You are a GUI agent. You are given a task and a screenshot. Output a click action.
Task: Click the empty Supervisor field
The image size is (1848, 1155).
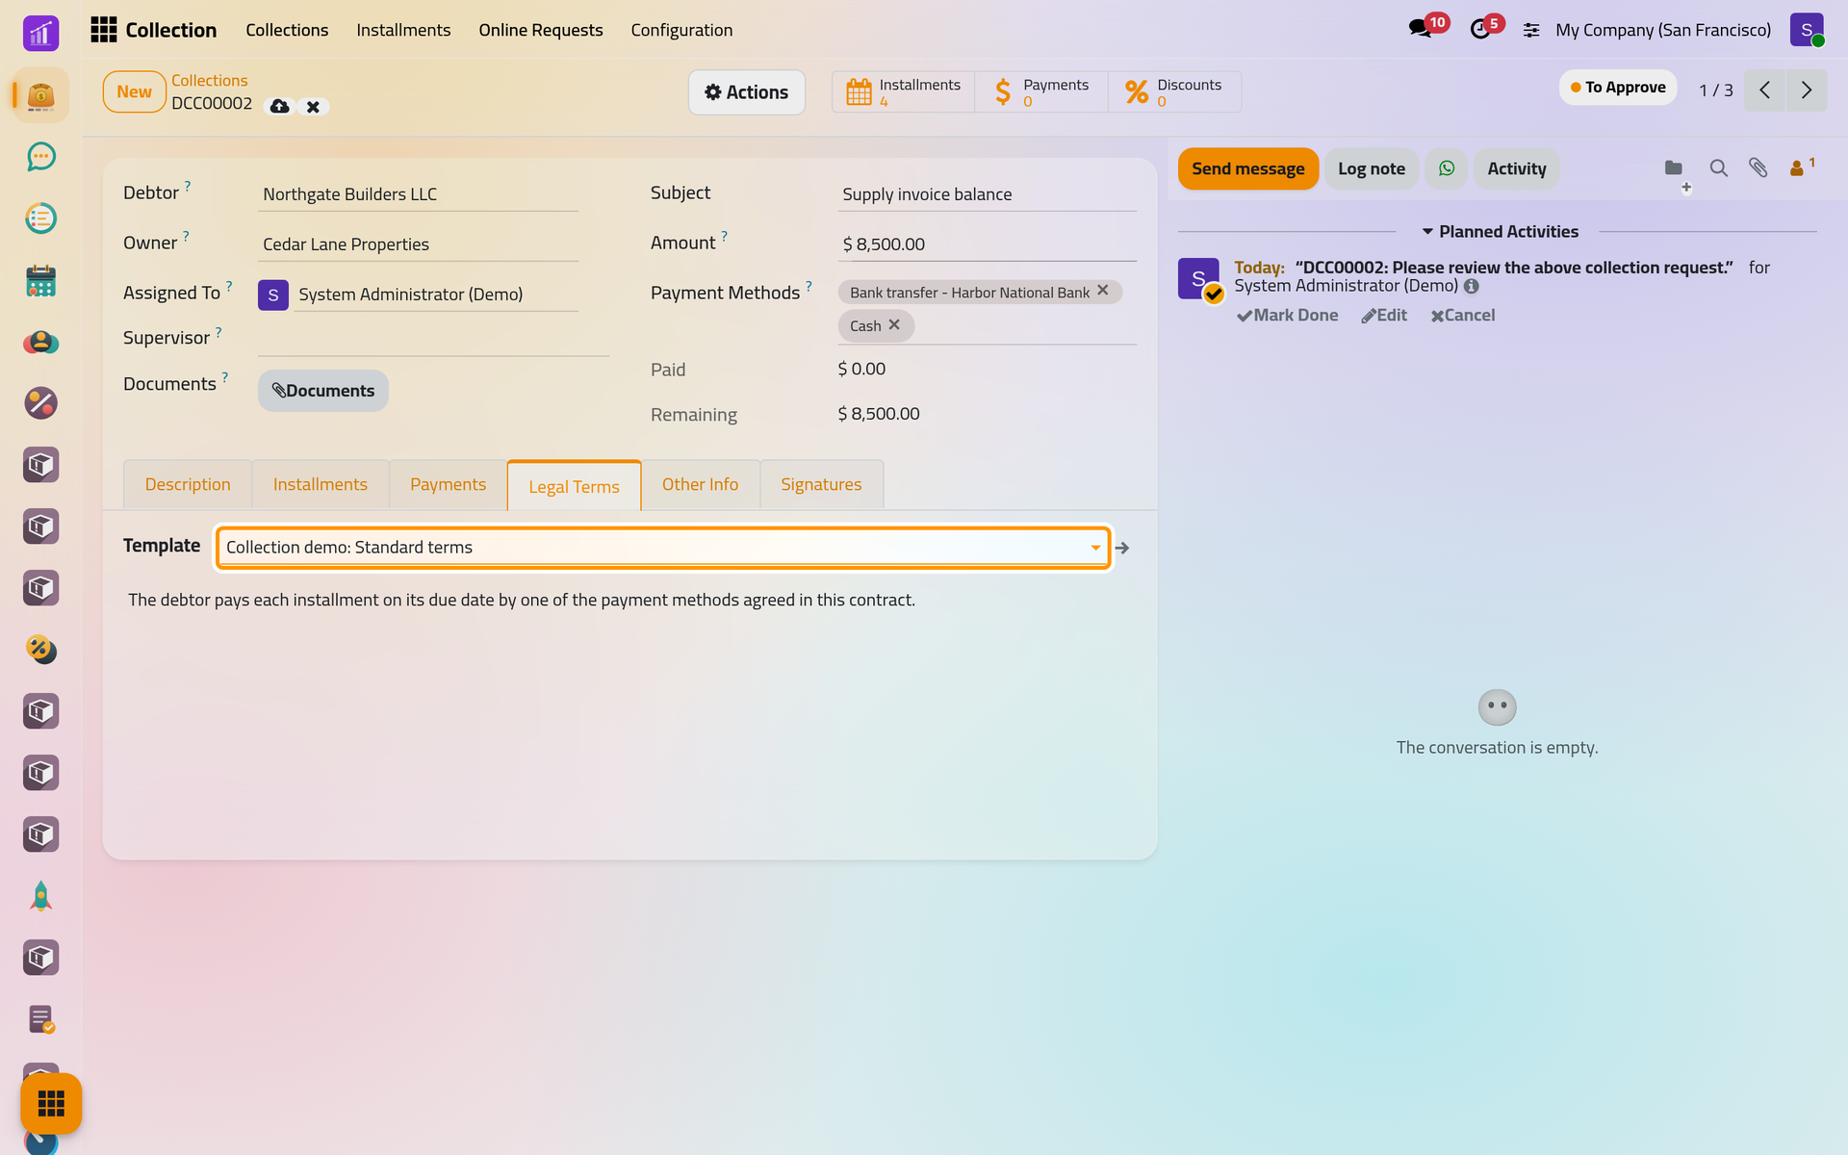(x=433, y=338)
